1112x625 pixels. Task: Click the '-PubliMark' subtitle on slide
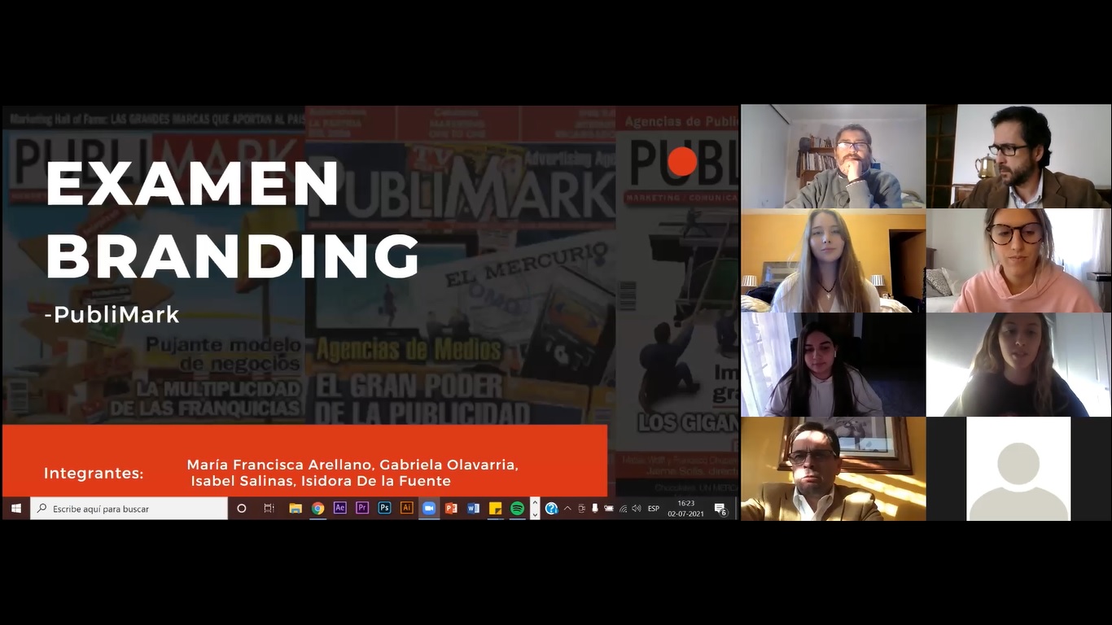coord(112,315)
